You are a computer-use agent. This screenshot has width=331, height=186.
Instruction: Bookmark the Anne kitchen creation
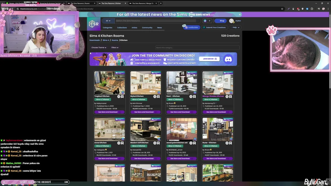tap(122, 143)
